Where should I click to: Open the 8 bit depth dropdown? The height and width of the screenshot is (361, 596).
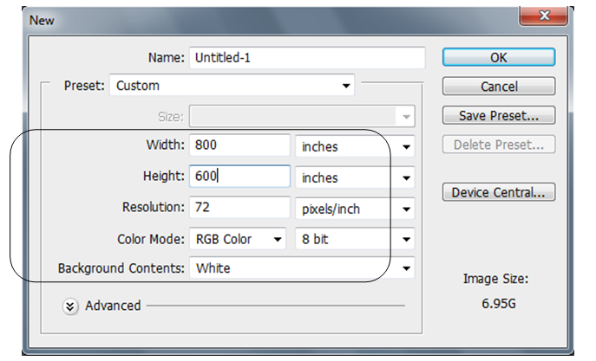355,239
